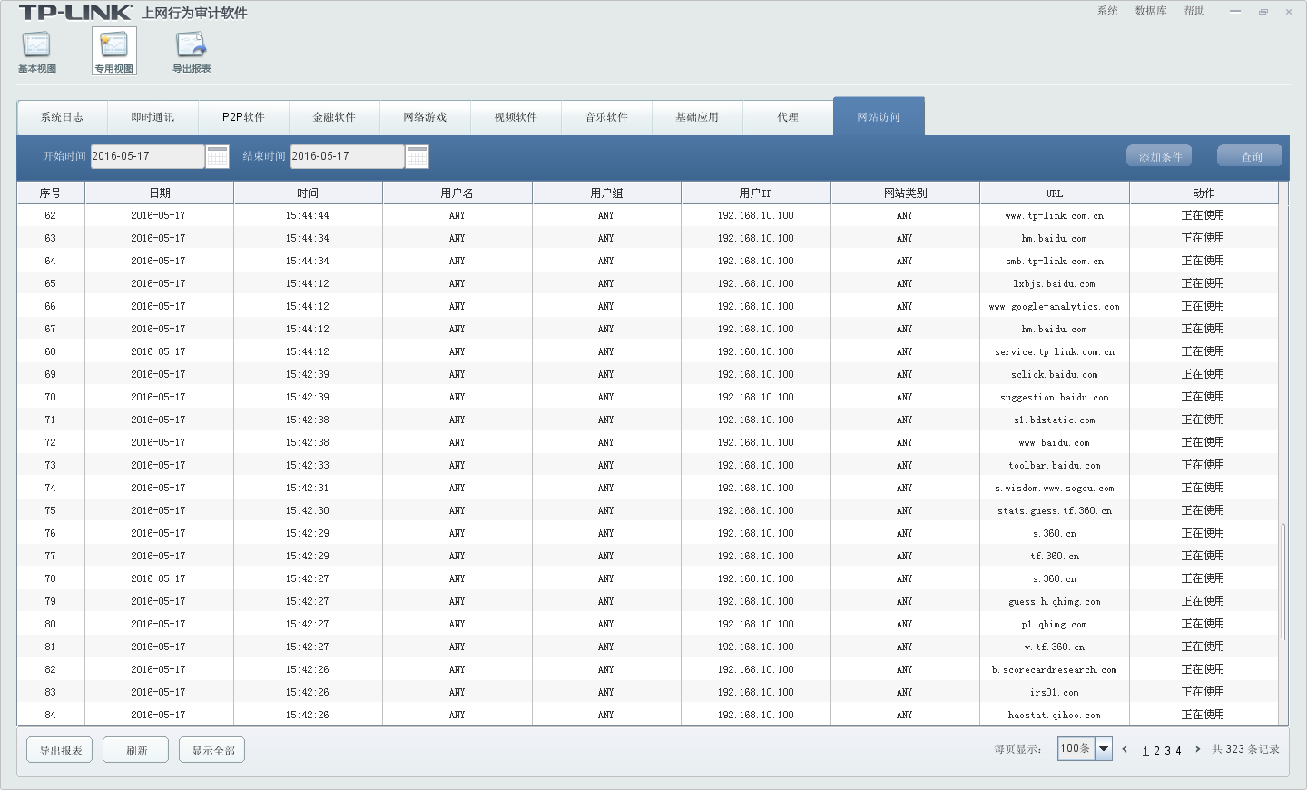Select the lxbjs.baidu.com URL cell
Image resolution: width=1307 pixels, height=790 pixels.
(x=1055, y=283)
